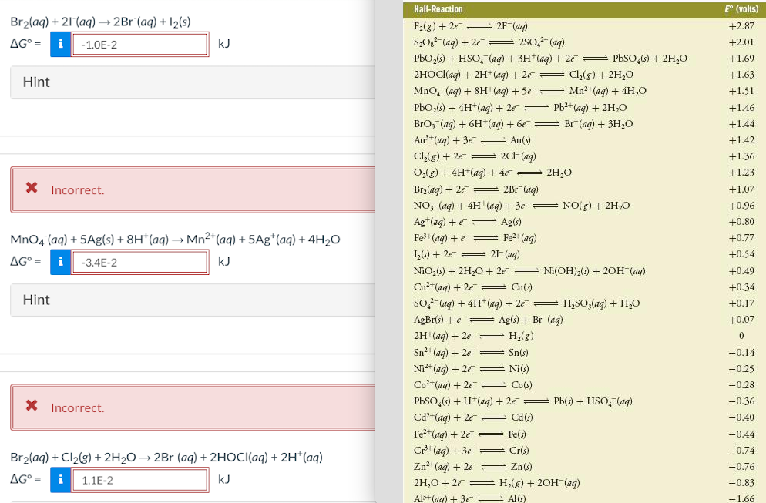Image resolution: width=766 pixels, height=503 pixels.
Task: Select the 2HOCl(aq) half-reaction row
Action: [x=584, y=75]
